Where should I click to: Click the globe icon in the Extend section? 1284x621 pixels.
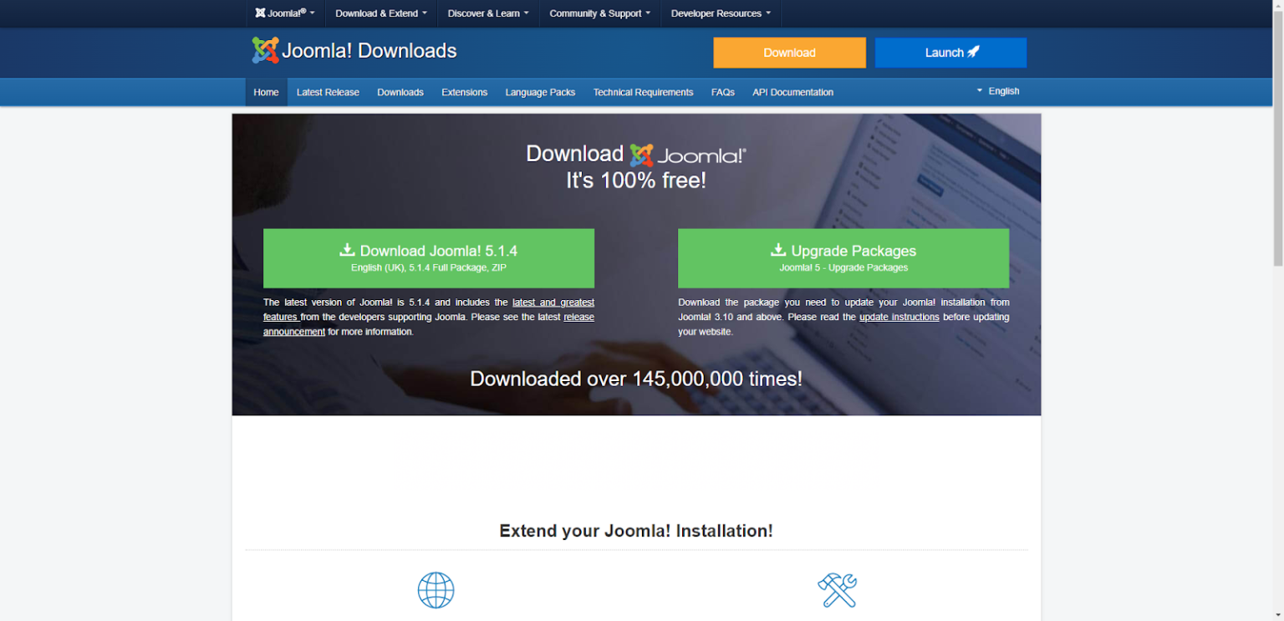pos(436,590)
